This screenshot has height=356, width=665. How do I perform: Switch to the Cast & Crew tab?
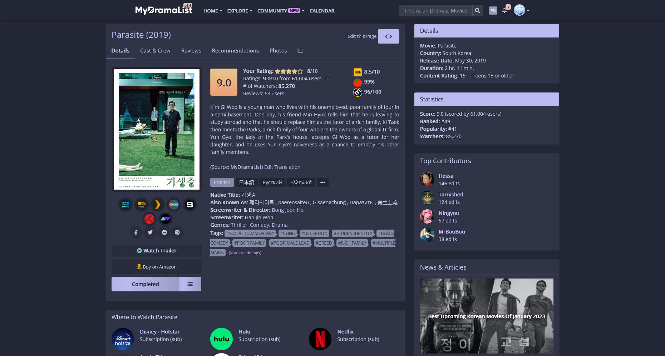(155, 51)
